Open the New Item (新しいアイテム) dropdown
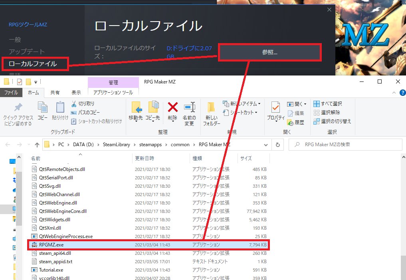406x280 pixels. point(242,103)
